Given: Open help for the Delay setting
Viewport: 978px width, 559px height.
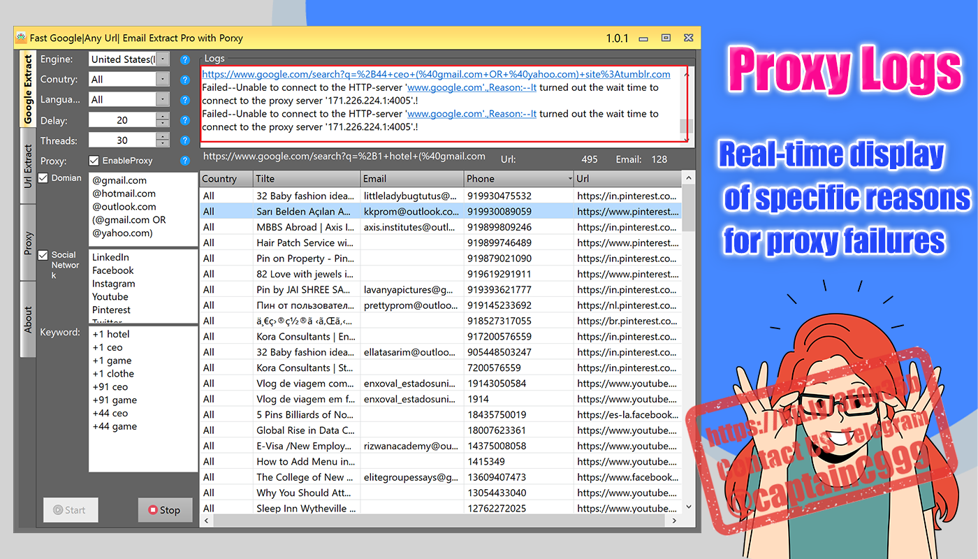Looking at the screenshot, I should point(184,119).
